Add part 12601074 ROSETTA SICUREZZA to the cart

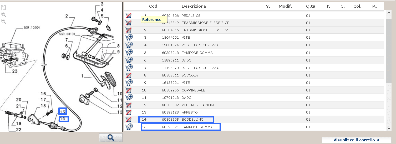pos(129,45)
